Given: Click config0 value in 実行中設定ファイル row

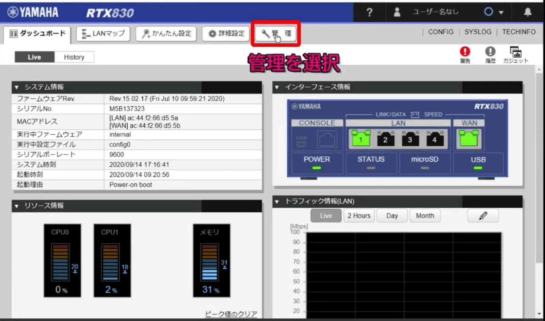Looking at the screenshot, I should (120, 144).
